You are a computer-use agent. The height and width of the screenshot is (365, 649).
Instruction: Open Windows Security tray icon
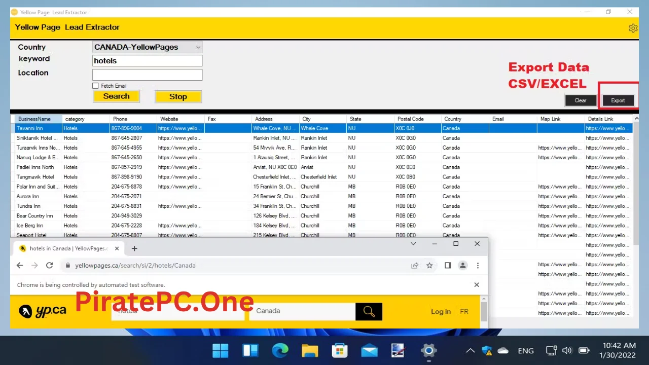(487, 351)
